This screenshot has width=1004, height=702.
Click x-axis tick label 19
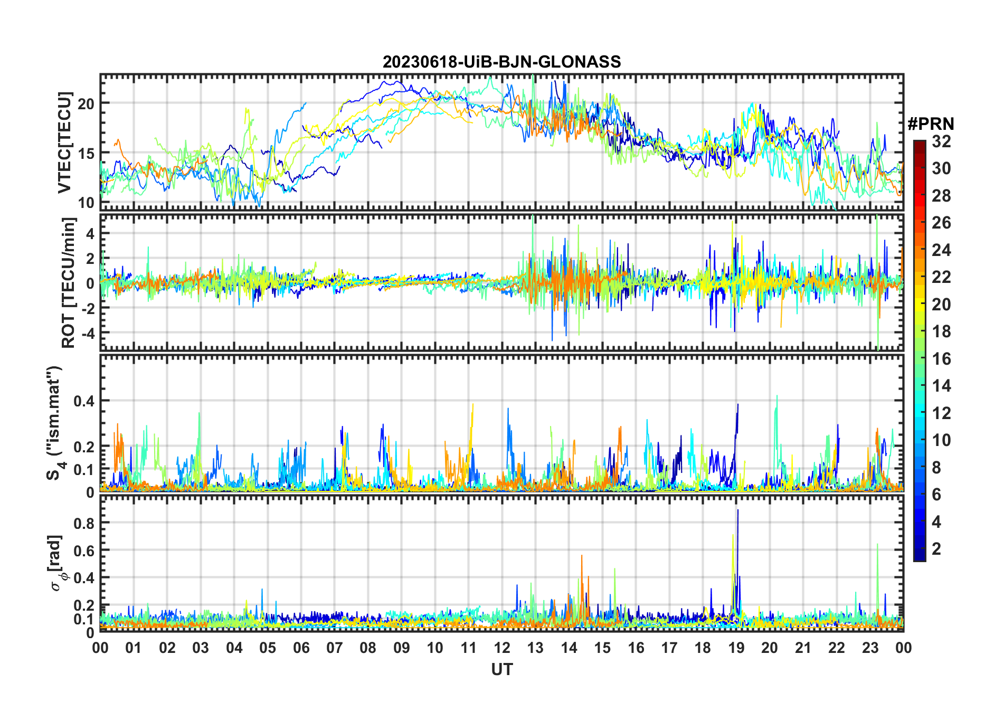pos(736,648)
